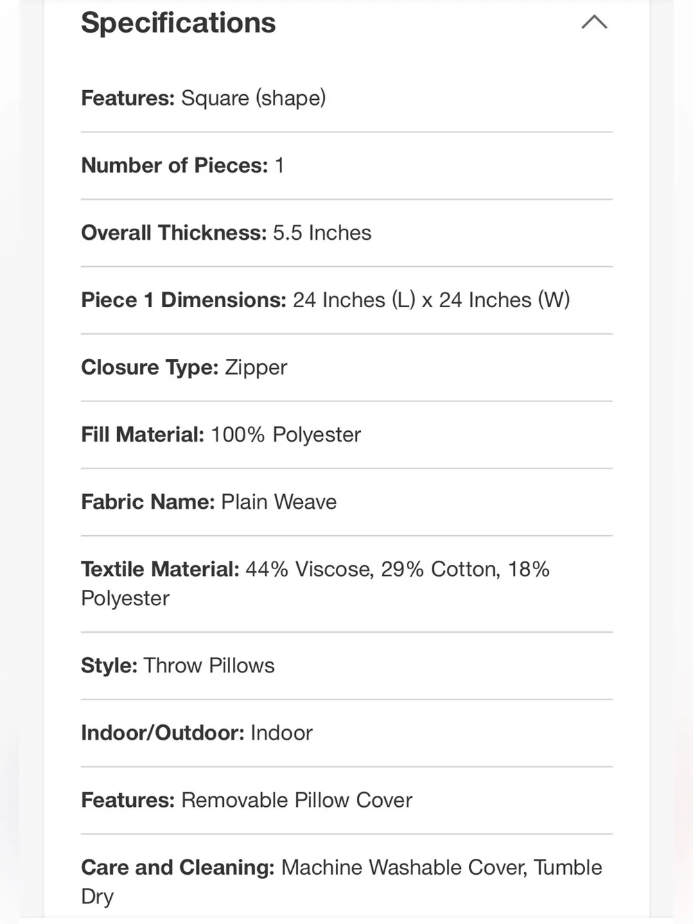The width and height of the screenshot is (693, 924).
Task: Click the Zipper value text
Action: (x=256, y=367)
